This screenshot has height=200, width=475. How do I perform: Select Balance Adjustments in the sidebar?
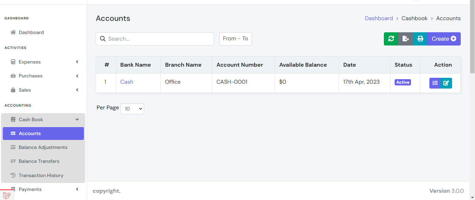[43, 147]
